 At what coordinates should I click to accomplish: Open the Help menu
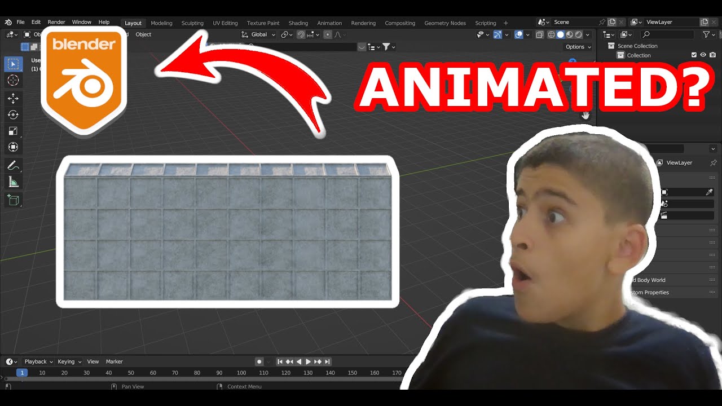[x=104, y=22]
